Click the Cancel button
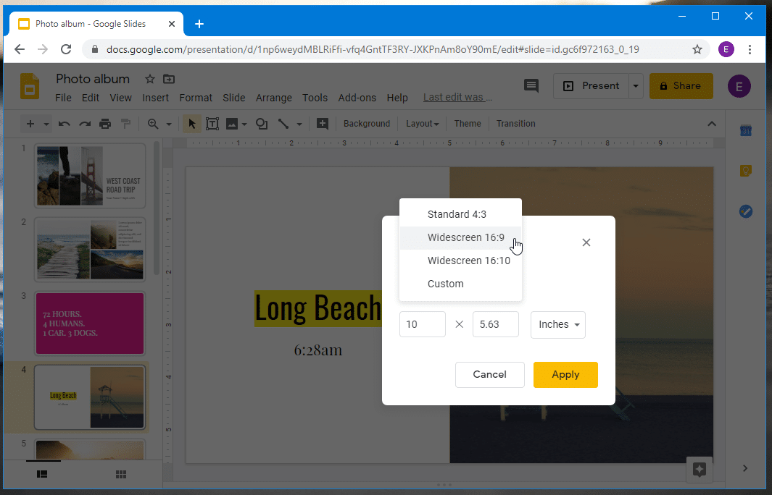 pyautogui.click(x=489, y=375)
